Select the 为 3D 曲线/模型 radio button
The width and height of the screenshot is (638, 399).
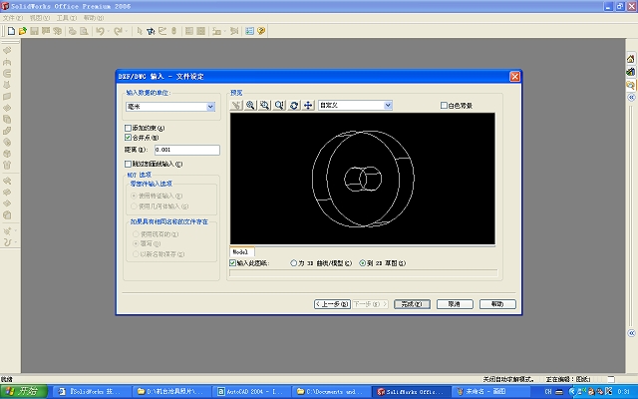click(293, 263)
